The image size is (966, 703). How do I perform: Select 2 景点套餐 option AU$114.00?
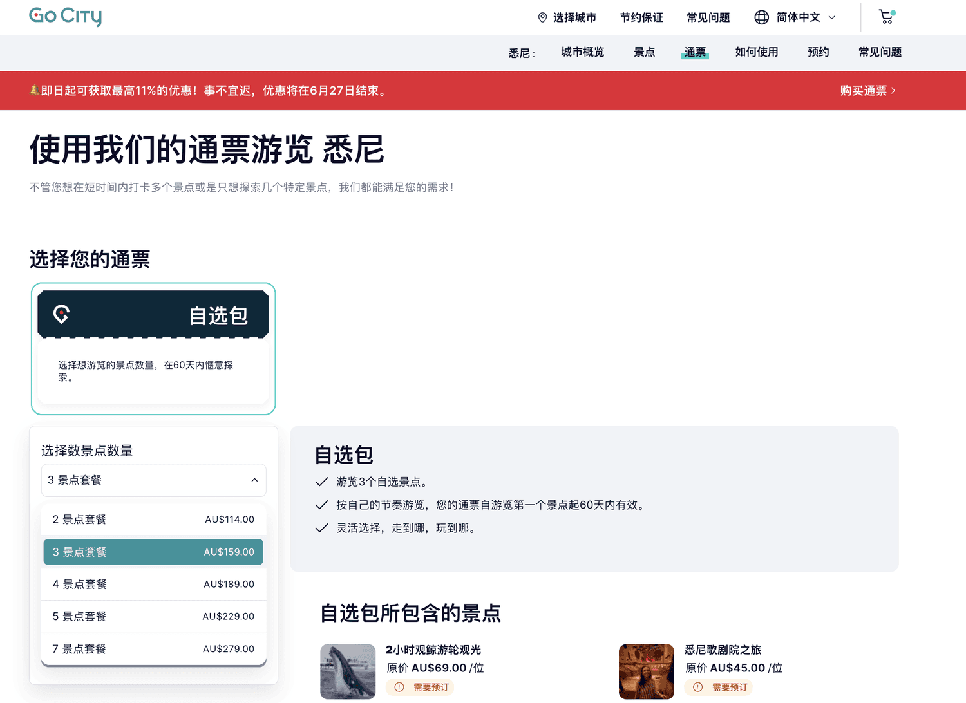153,520
